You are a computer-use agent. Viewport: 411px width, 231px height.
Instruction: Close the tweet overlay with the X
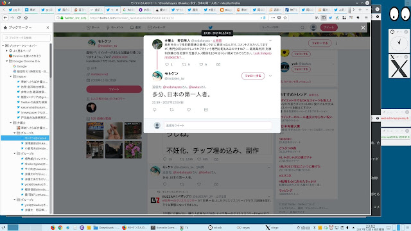tap(363, 28)
